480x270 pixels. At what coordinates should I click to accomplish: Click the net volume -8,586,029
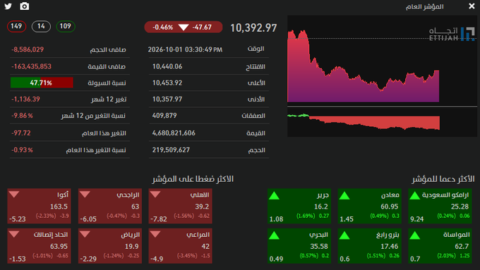[28, 49]
